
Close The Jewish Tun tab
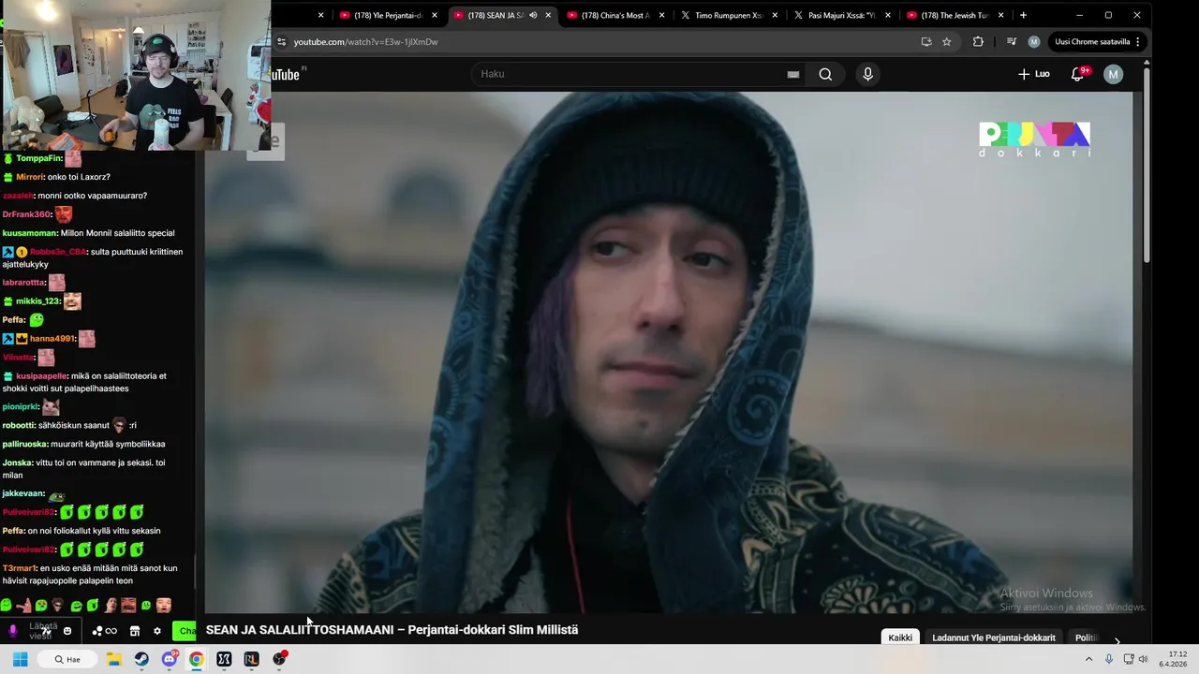[x=1001, y=15]
